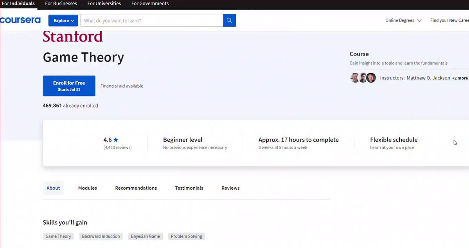Click Enroll for Free button
Viewport: 469px width, 248px height.
pyautogui.click(x=69, y=86)
